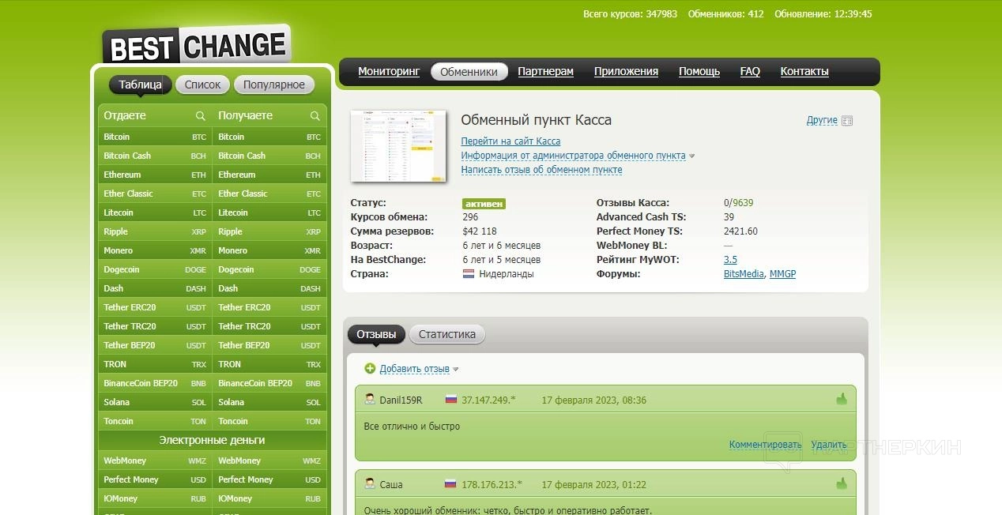Select Ethereum ETH in Получаете column
The height and width of the screenshot is (515, 1002).
point(269,175)
